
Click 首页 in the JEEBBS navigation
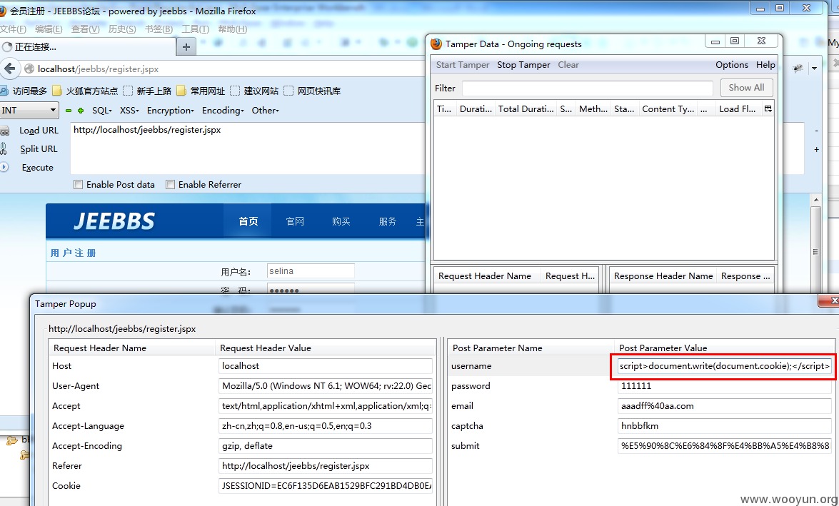pyautogui.click(x=248, y=221)
